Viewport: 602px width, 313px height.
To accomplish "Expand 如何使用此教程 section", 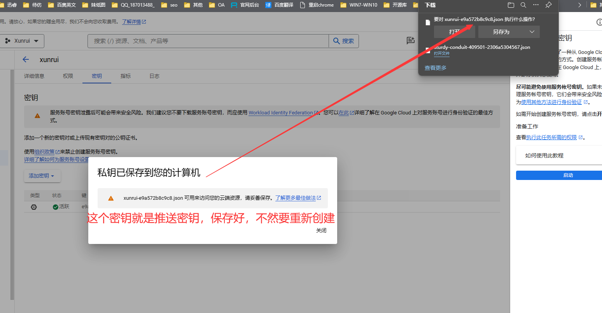I will tap(559, 156).
